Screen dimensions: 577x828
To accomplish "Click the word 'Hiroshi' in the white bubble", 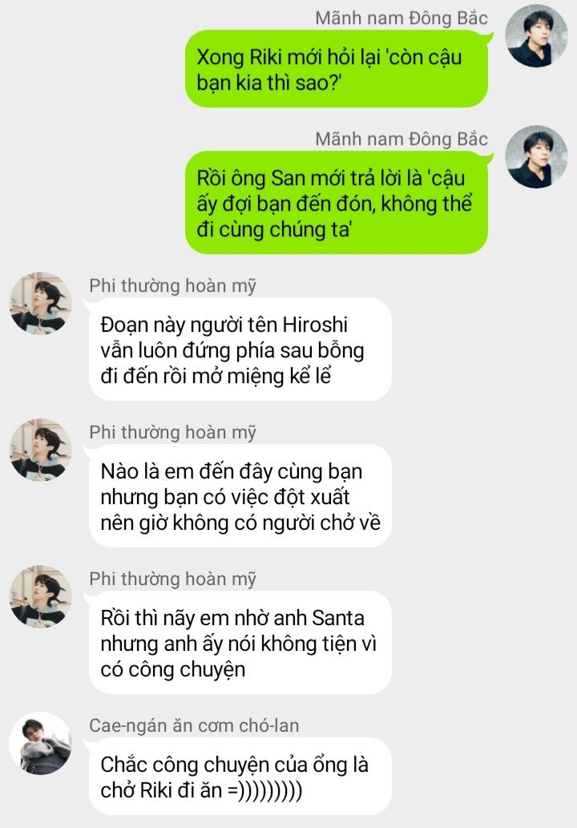I will tap(315, 325).
